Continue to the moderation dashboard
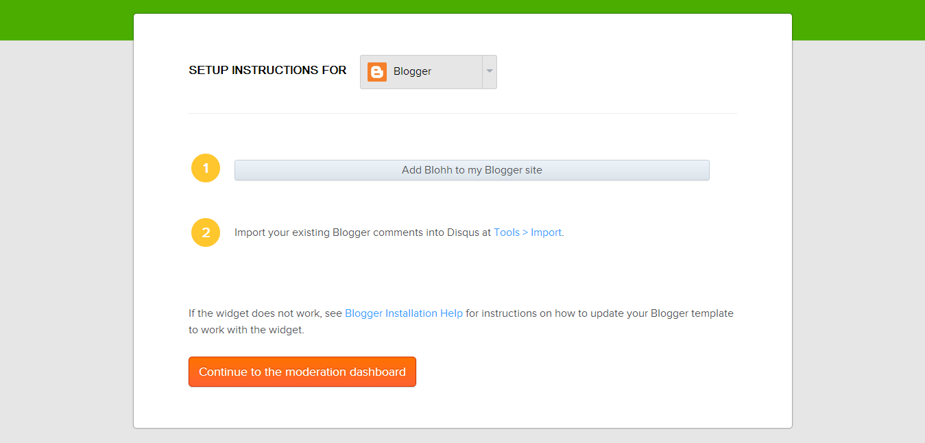The image size is (925, 443). (302, 372)
